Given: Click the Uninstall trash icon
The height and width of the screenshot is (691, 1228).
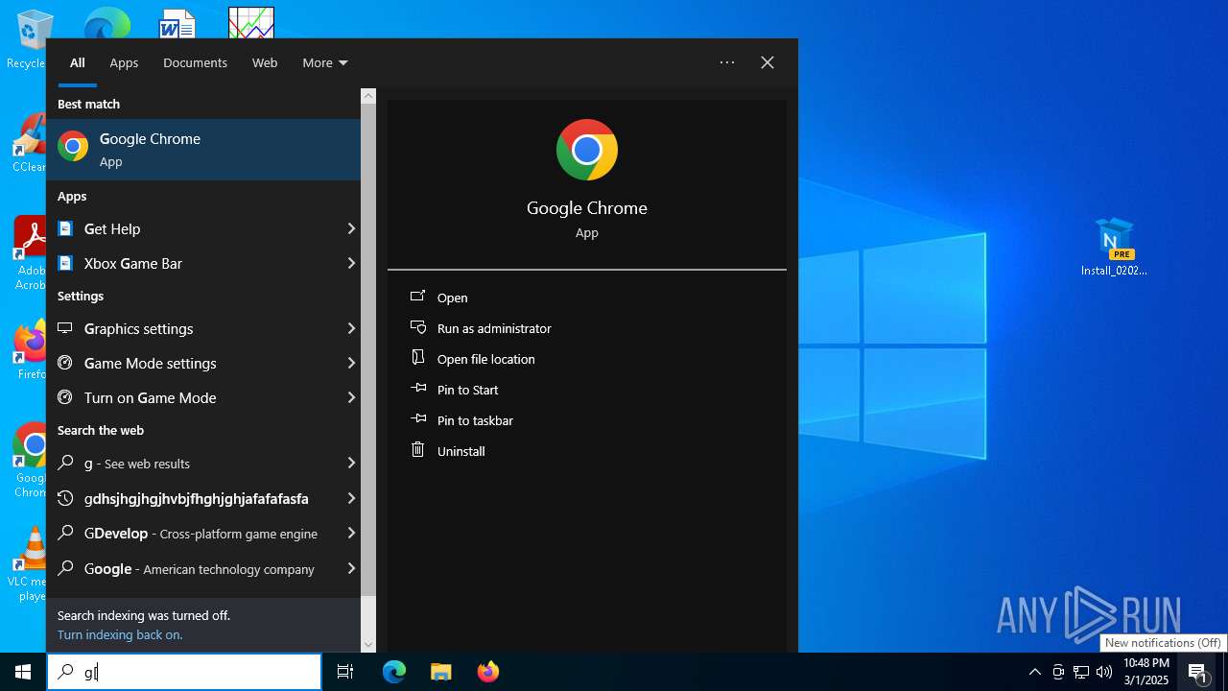Looking at the screenshot, I should click(417, 449).
